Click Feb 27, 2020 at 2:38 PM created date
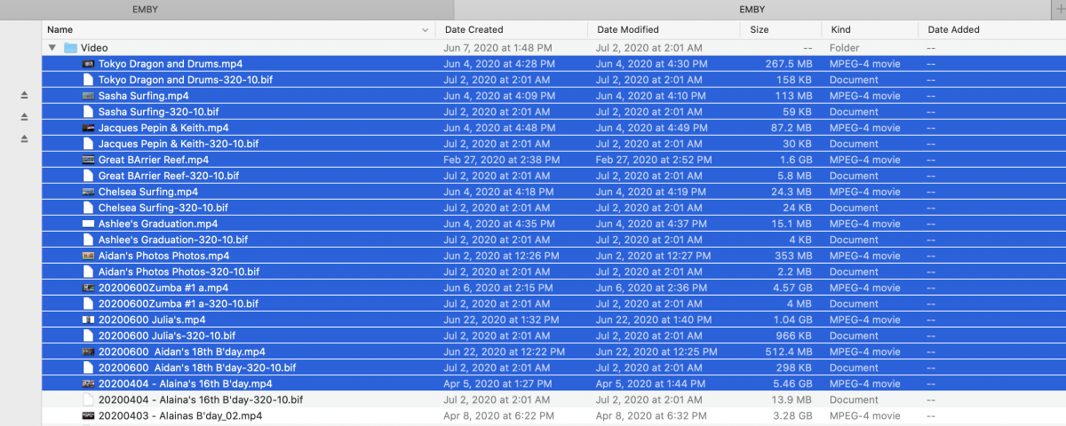This screenshot has width=1066, height=426. point(502,160)
